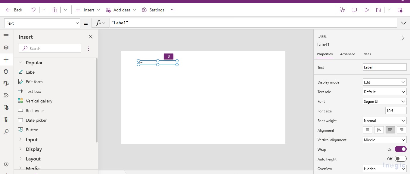This screenshot has width=410, height=174.
Task: Select right text alignment
Action: coord(402,130)
